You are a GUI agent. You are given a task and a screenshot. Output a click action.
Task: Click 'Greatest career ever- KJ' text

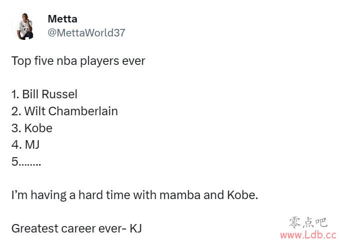(76, 229)
